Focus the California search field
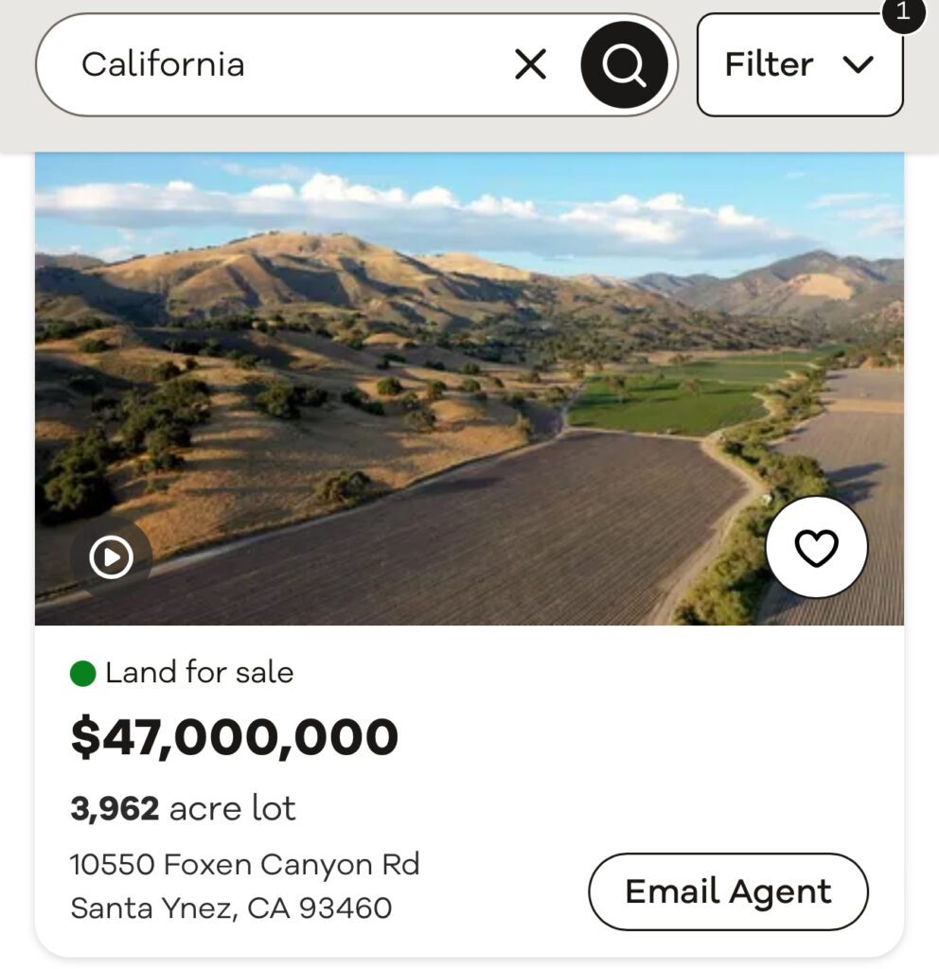Image resolution: width=939 pixels, height=969 pixels. tap(284, 64)
